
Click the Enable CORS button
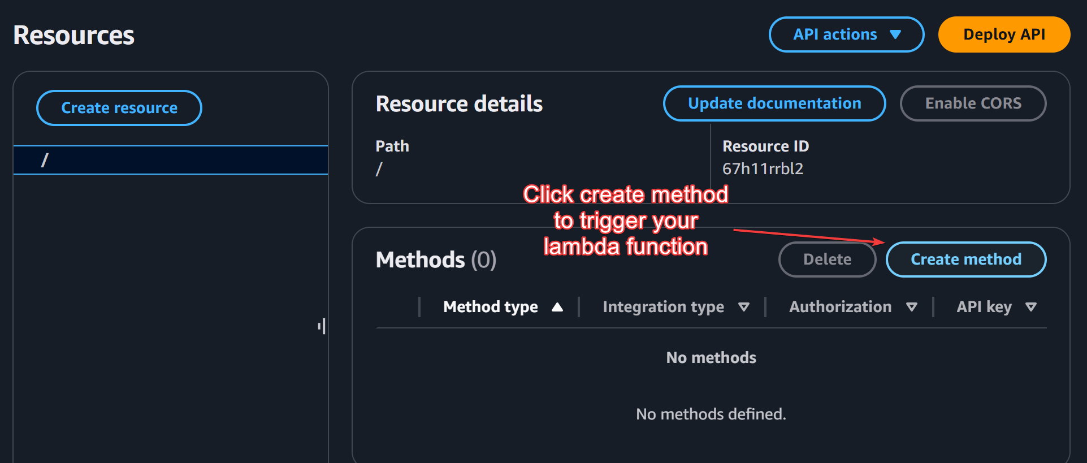point(973,103)
